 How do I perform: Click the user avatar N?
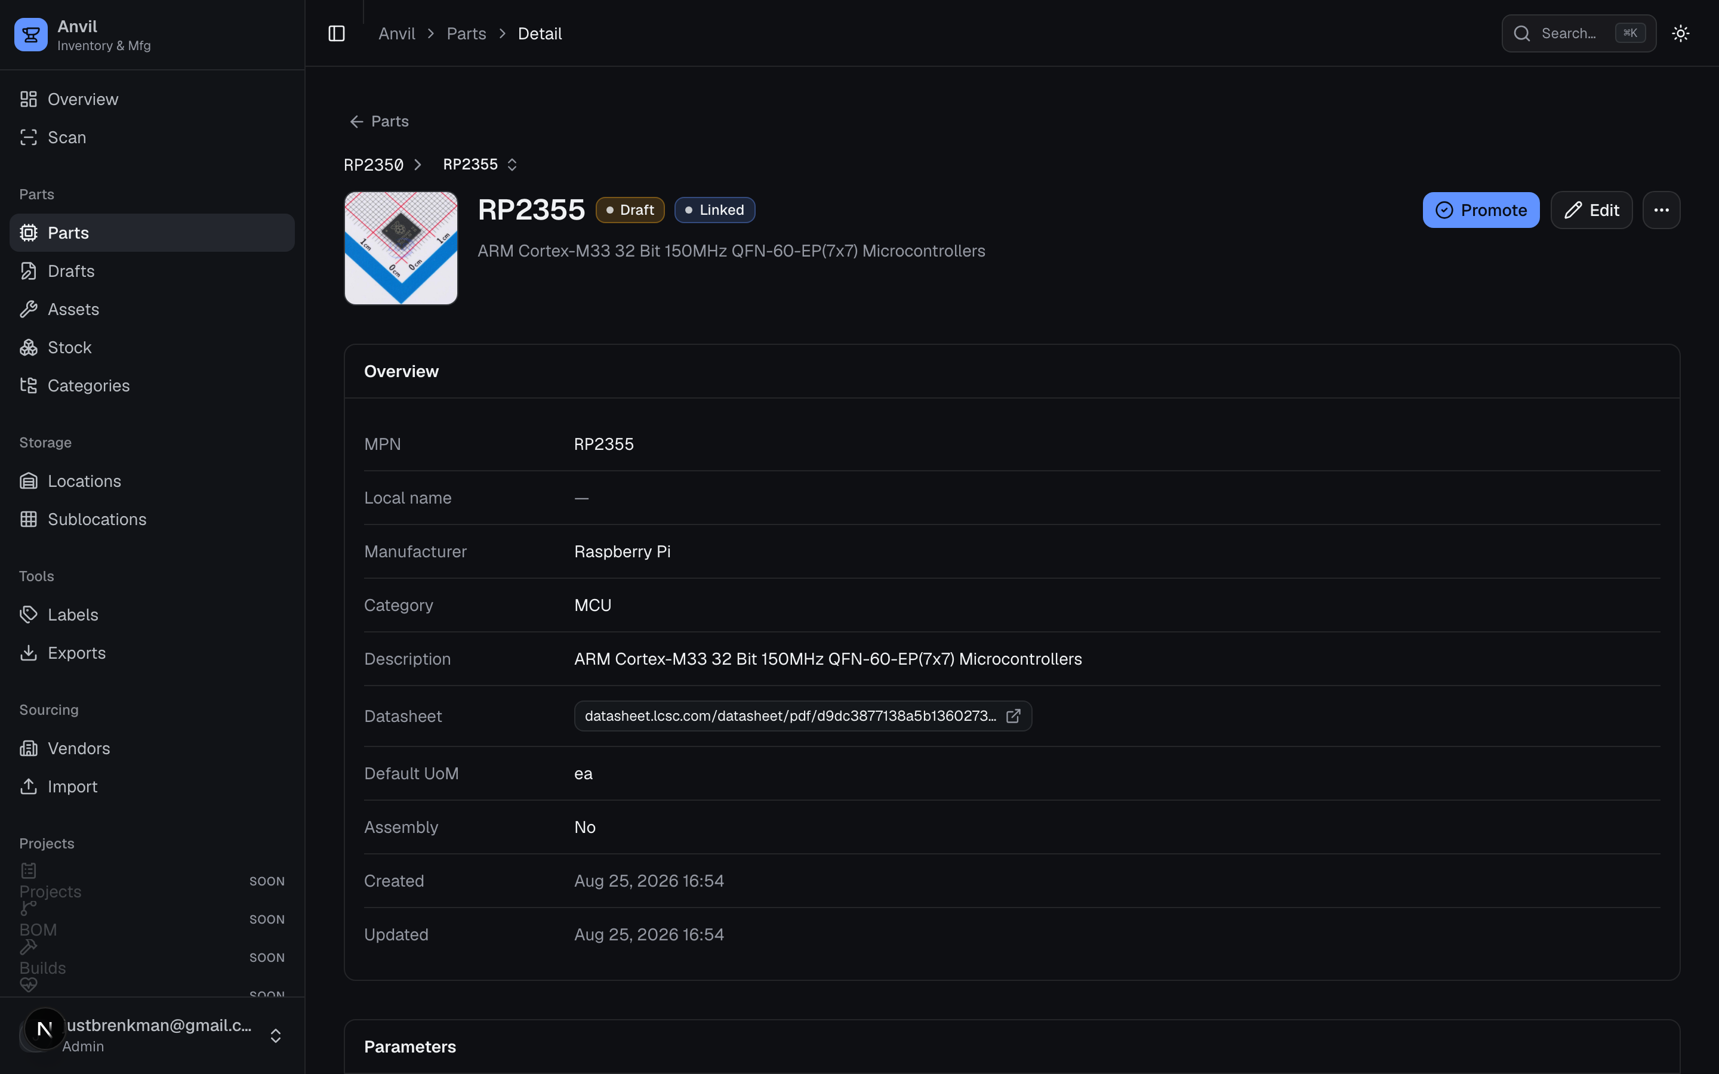(45, 1029)
